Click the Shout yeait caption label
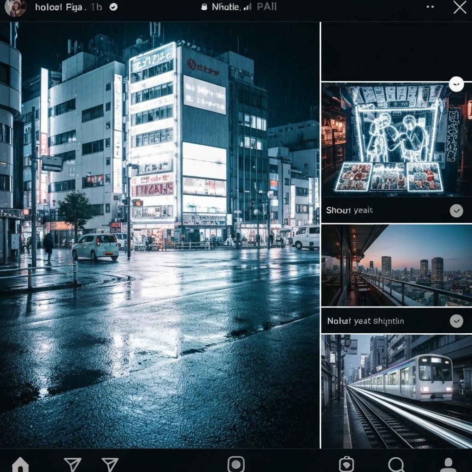 pos(349,211)
